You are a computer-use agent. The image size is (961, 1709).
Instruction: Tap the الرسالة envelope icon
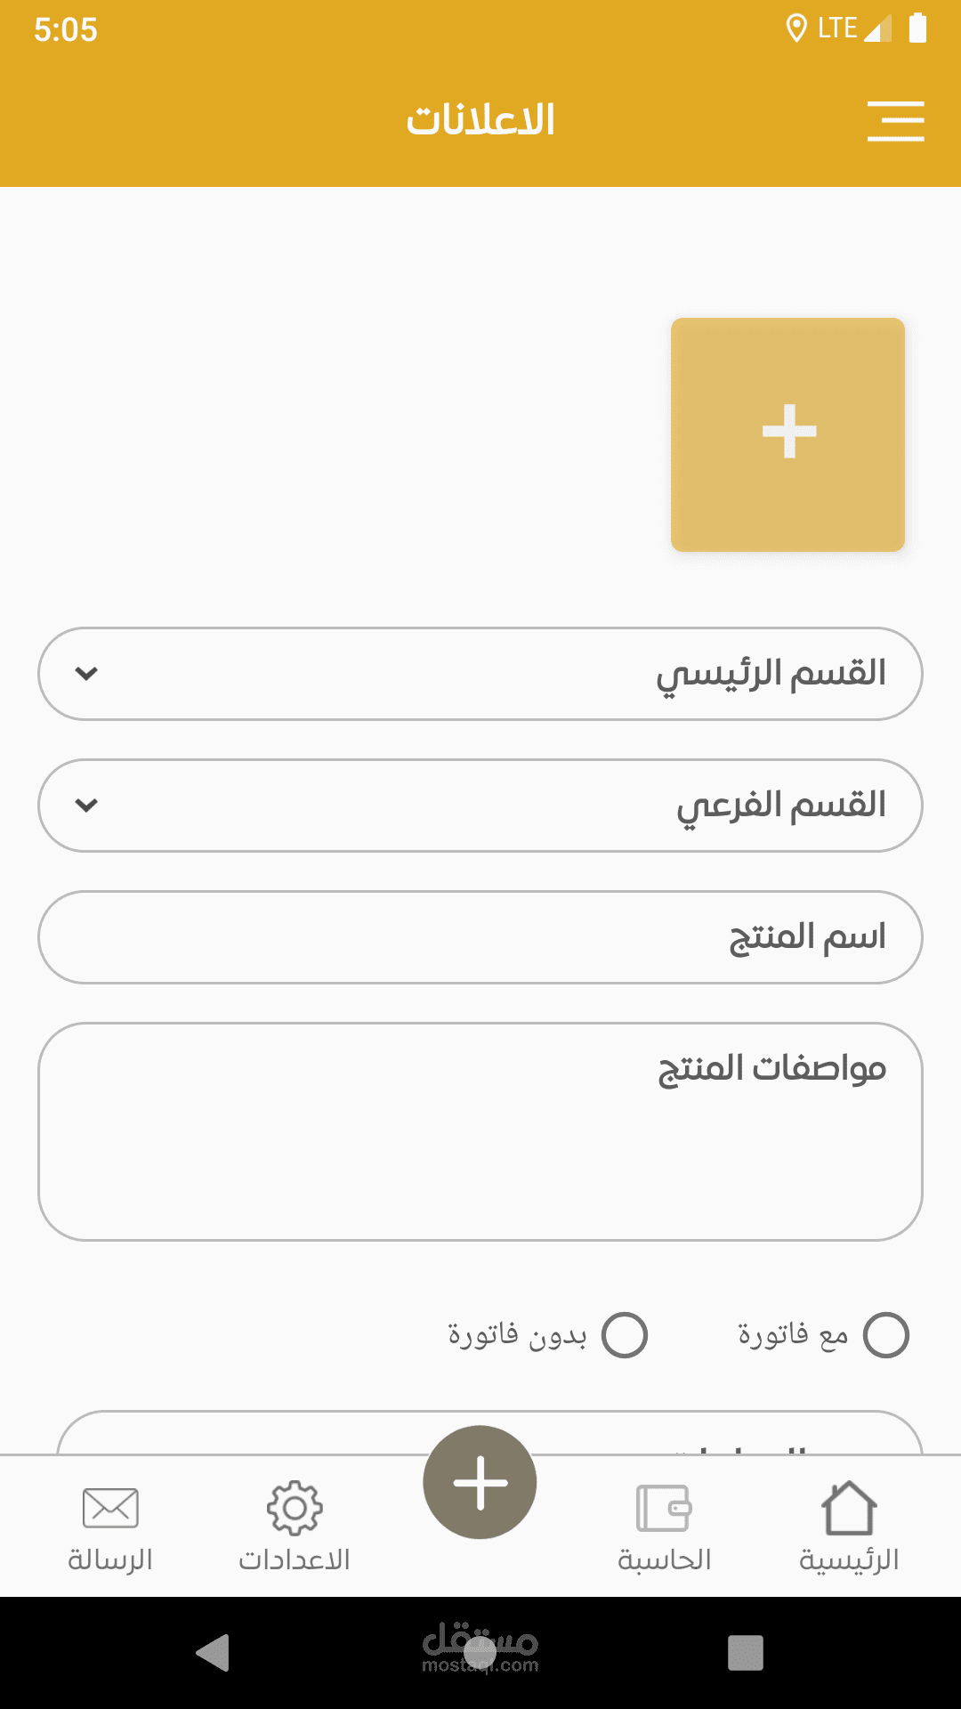coord(110,1508)
